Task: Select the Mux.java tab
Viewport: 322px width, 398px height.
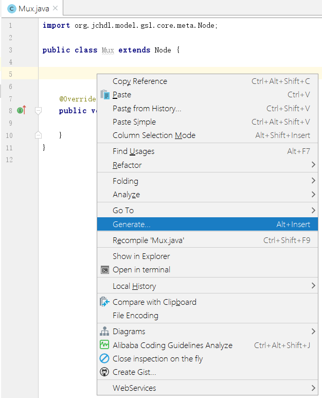Action: click(32, 9)
